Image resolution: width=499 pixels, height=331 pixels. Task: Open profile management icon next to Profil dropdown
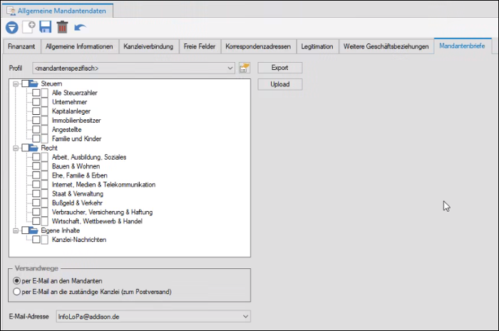tap(245, 68)
